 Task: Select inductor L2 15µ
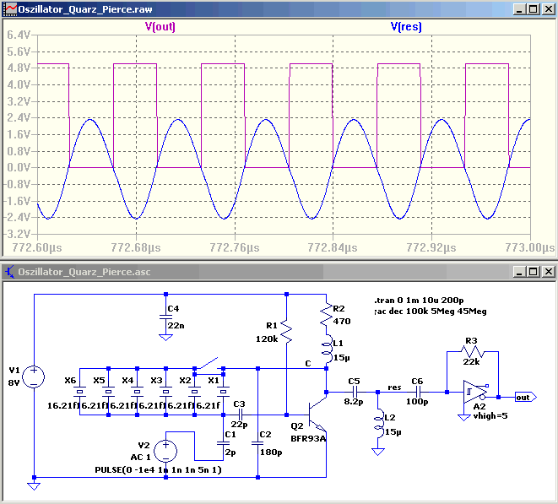coord(378,424)
